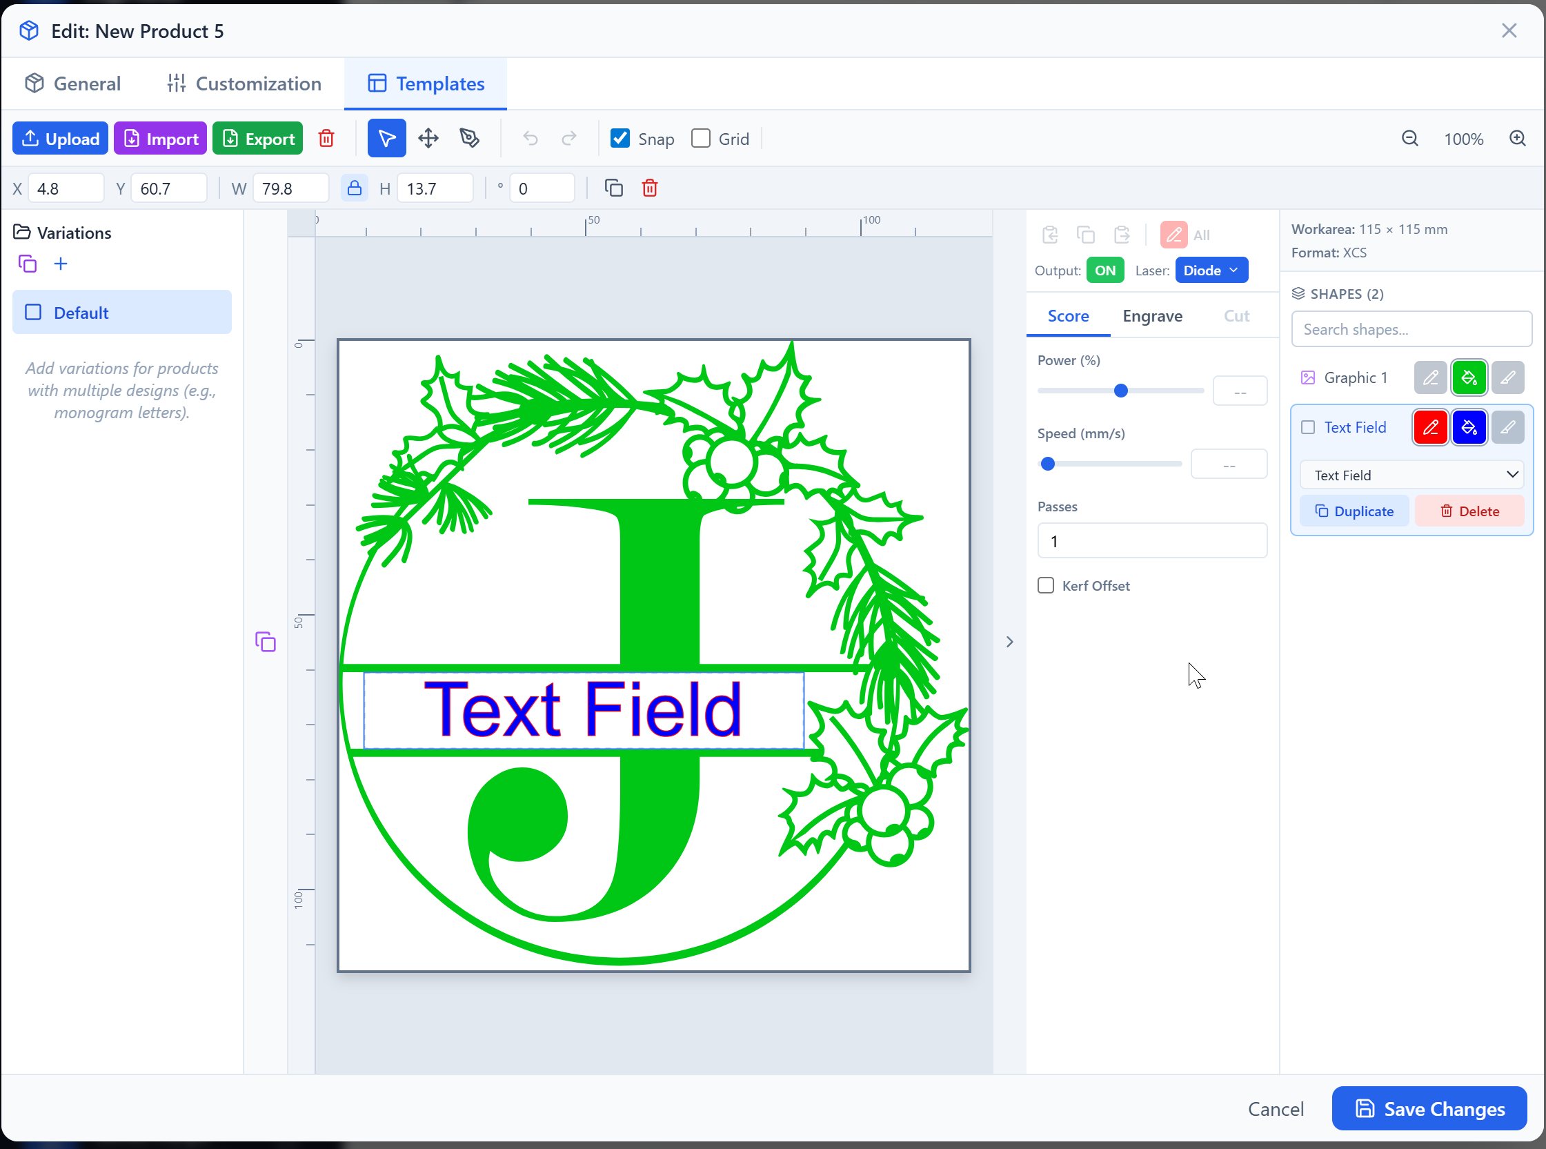Delete the selected shape via trash icon

pos(650,188)
